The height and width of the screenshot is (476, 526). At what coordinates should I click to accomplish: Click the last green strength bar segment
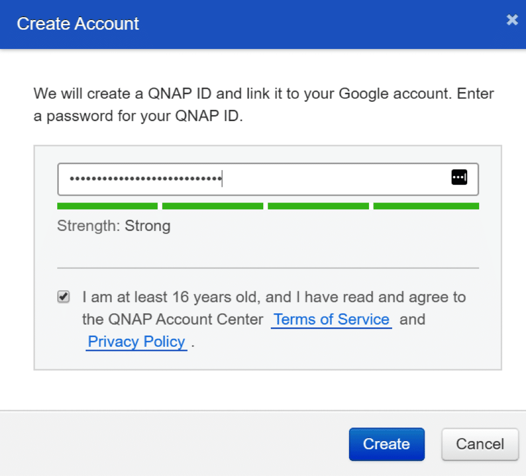426,206
